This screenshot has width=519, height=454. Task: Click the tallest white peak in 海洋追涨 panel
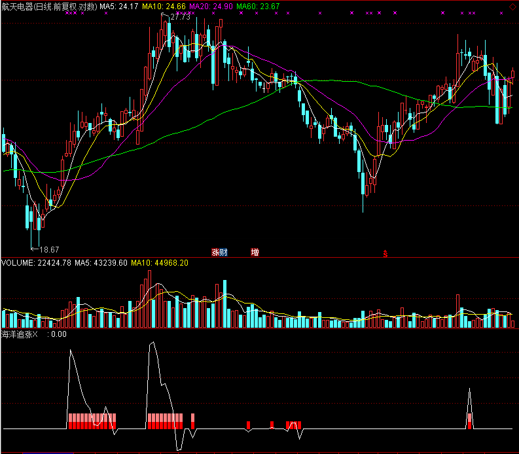[152, 342]
